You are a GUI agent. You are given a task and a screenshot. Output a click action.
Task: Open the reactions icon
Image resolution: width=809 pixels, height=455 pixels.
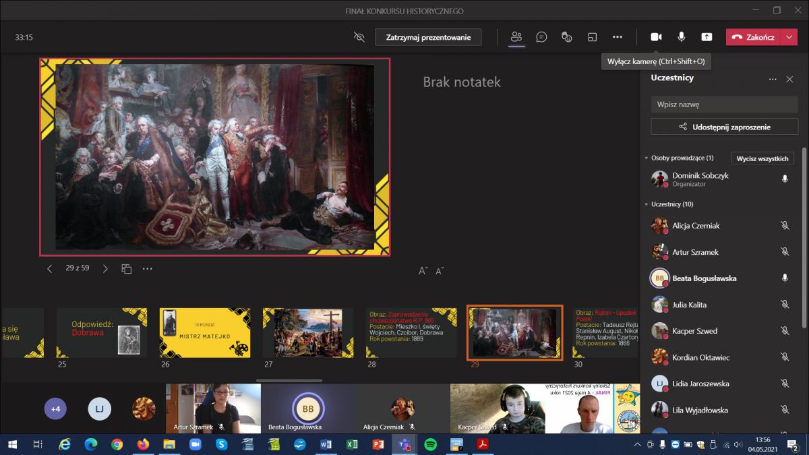pyautogui.click(x=567, y=37)
